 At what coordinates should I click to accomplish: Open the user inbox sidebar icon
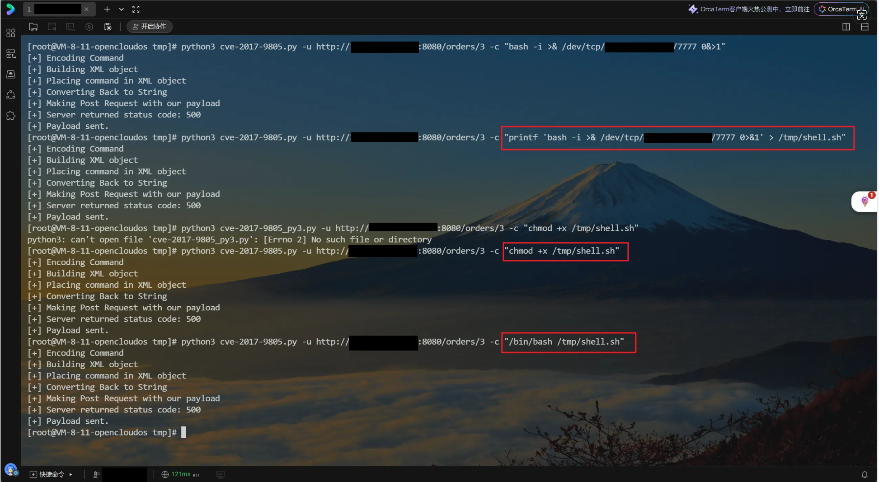click(11, 74)
